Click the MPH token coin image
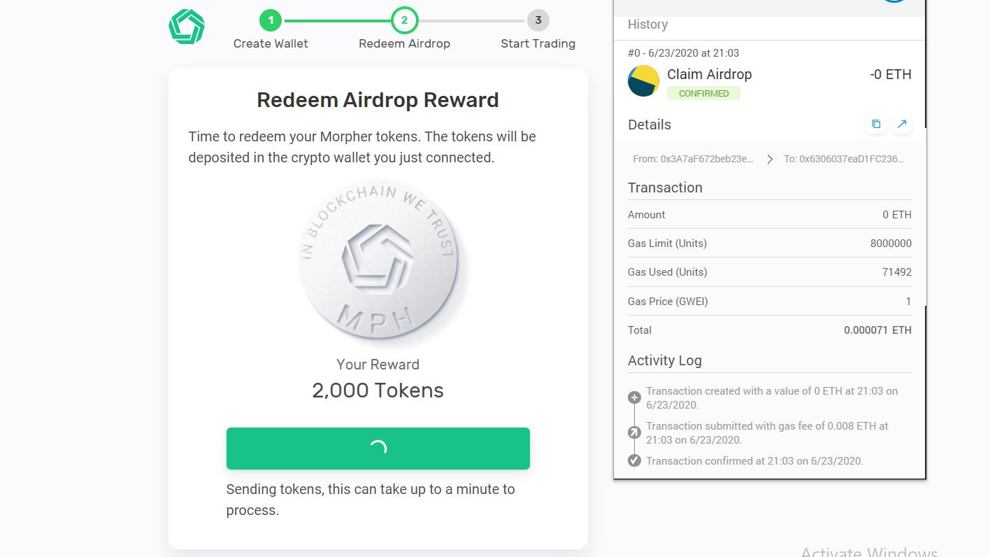The height and width of the screenshot is (557, 990). [x=378, y=261]
